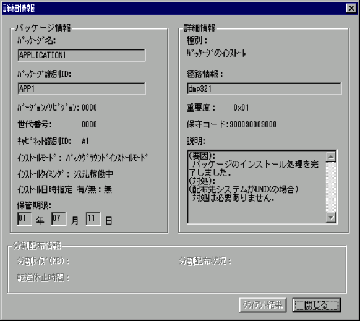
Task: Click the description scrollbar down arrow
Action: 331,218
